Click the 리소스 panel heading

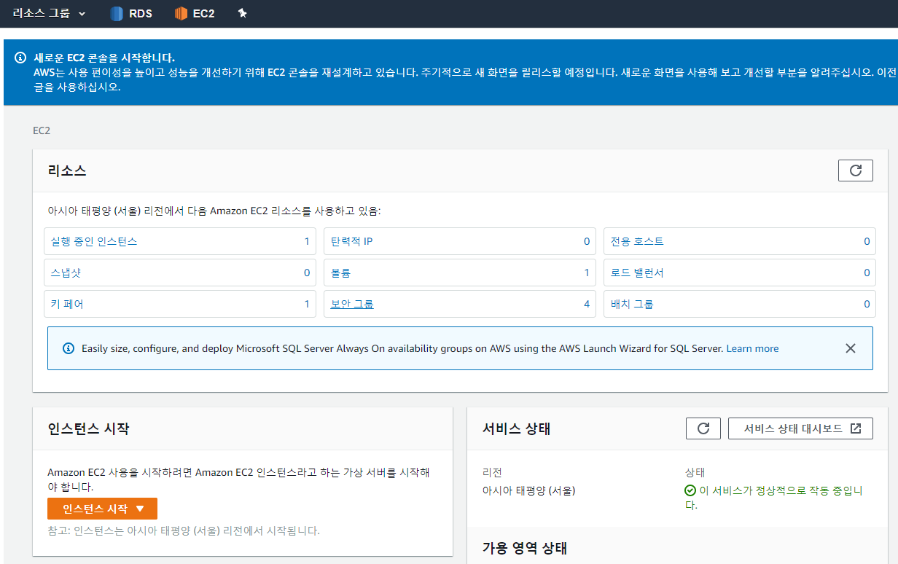point(67,171)
